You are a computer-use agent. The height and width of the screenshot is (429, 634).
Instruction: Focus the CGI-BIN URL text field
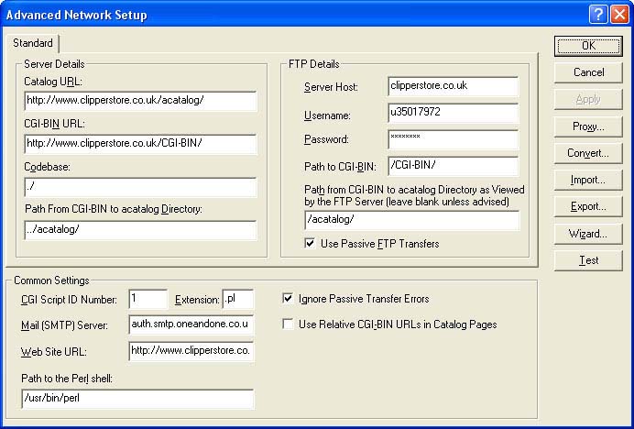(139, 144)
